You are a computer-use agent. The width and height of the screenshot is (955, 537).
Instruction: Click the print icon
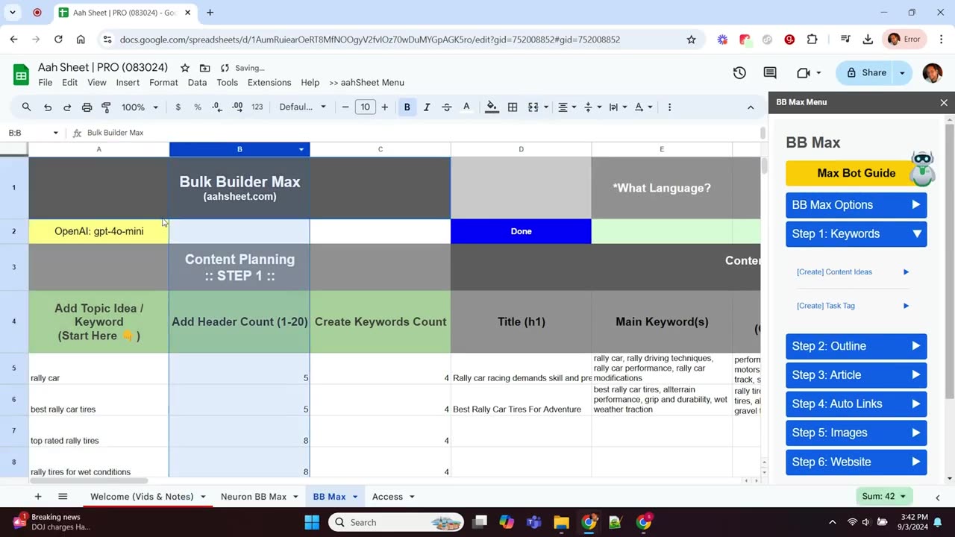click(x=87, y=107)
